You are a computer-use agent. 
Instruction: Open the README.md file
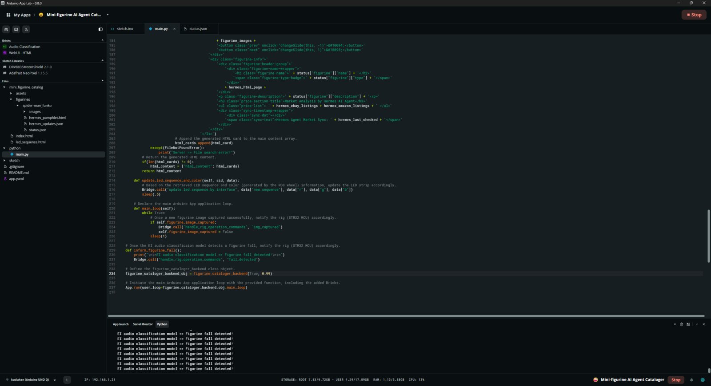click(x=19, y=173)
